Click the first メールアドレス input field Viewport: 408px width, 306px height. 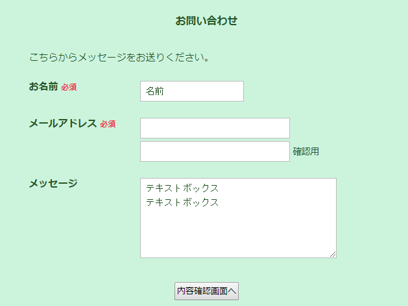215,128
